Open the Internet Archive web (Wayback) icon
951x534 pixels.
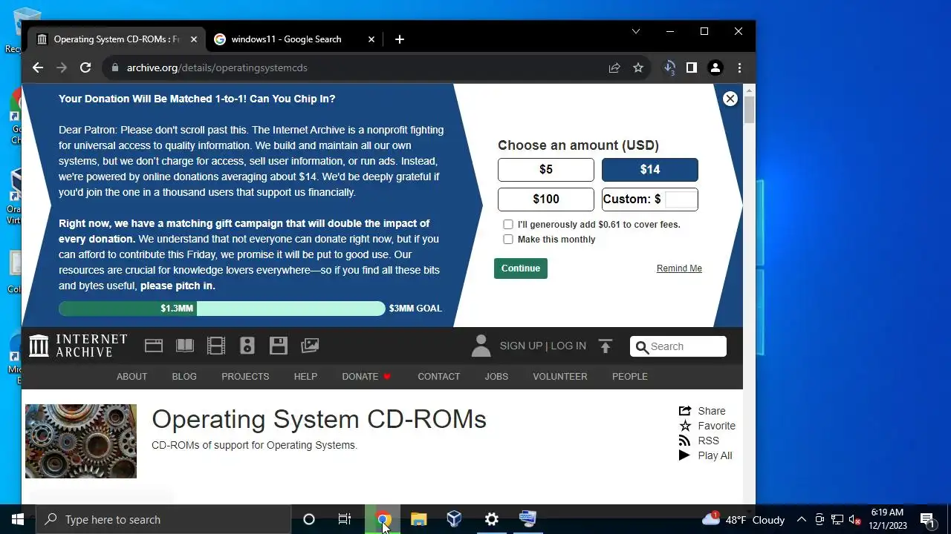point(154,346)
